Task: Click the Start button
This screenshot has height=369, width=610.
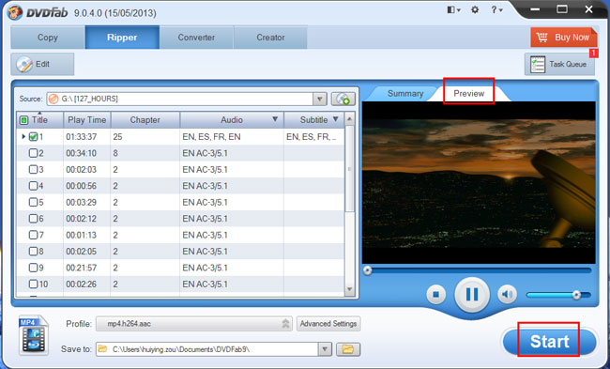Action: (x=549, y=342)
